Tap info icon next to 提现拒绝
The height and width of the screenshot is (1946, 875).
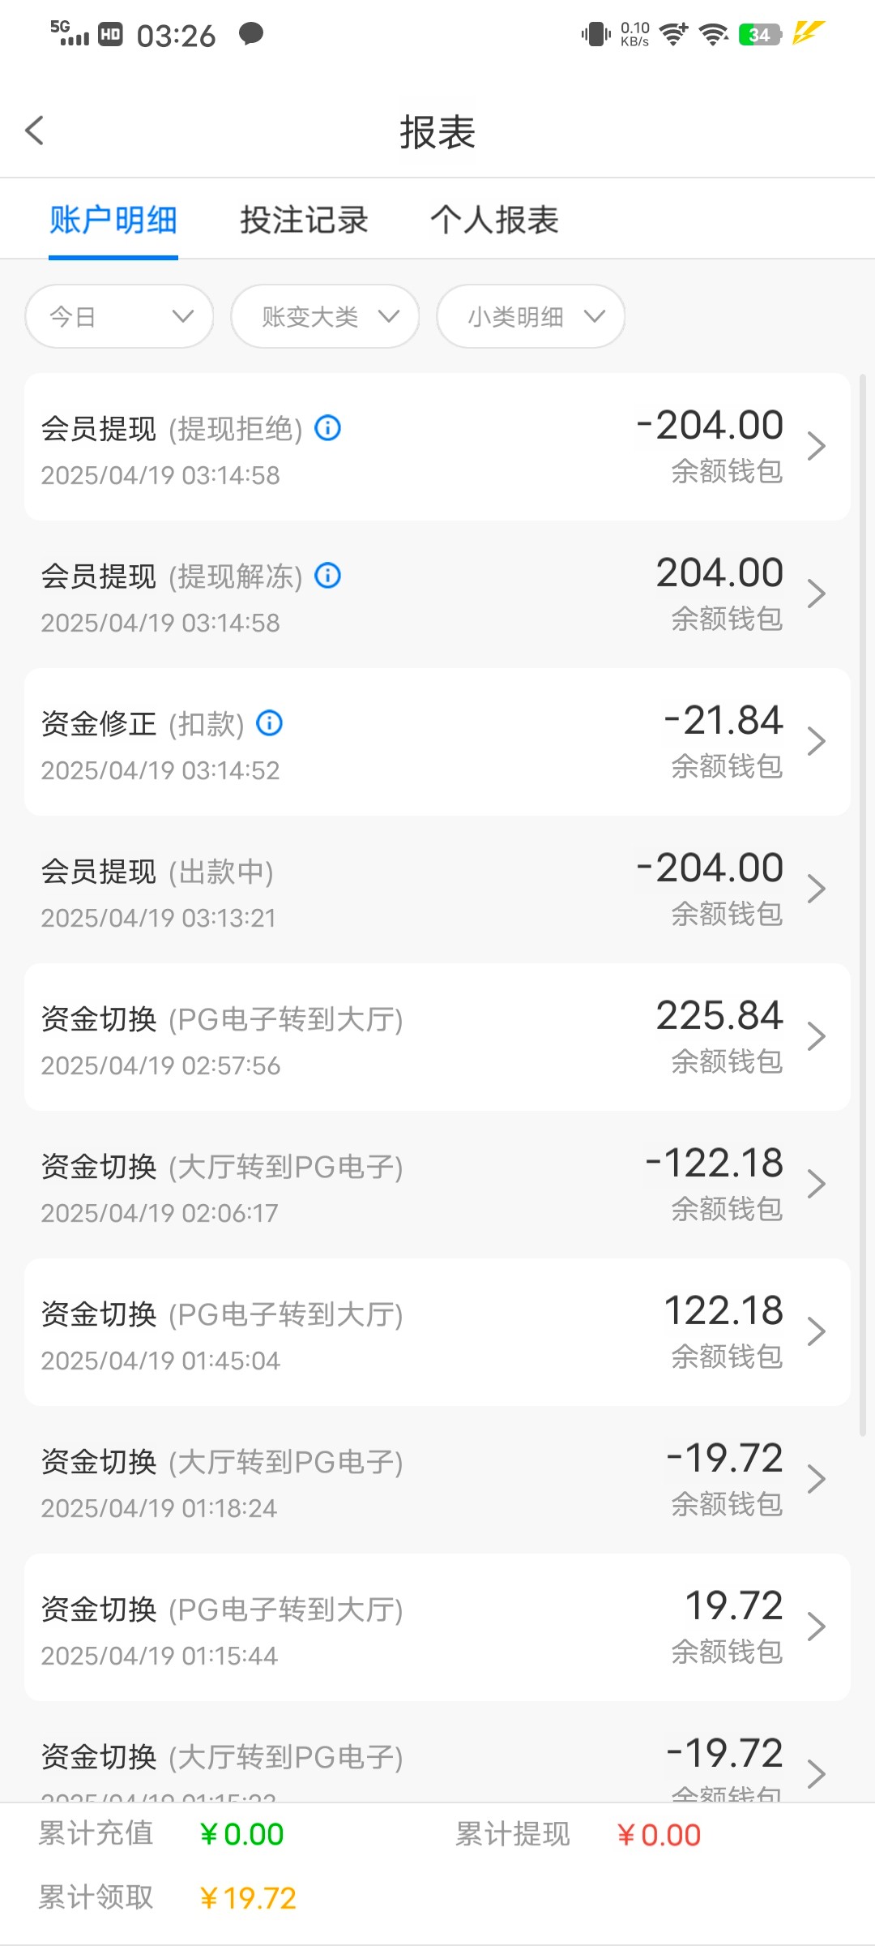pyautogui.click(x=327, y=427)
